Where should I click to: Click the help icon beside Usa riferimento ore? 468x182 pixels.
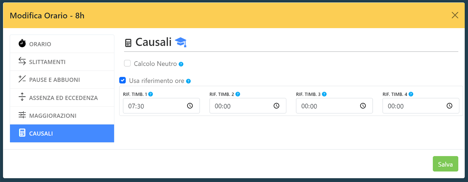click(188, 81)
